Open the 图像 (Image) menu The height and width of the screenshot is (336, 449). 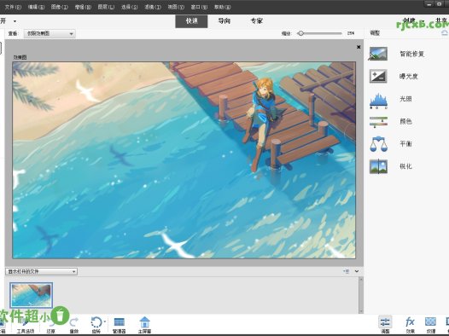point(59,7)
